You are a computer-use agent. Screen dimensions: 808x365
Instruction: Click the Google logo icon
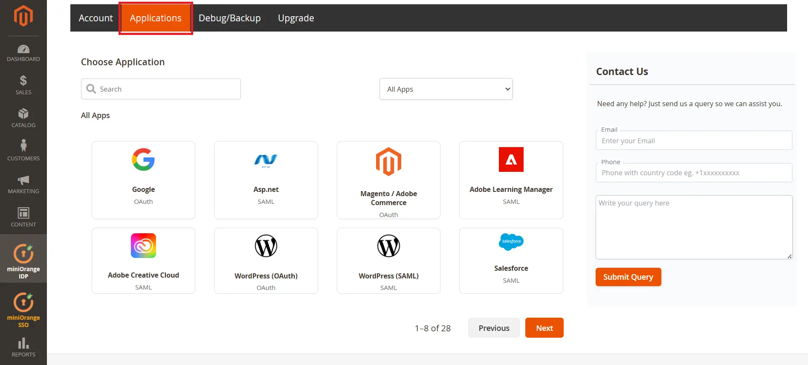143,159
